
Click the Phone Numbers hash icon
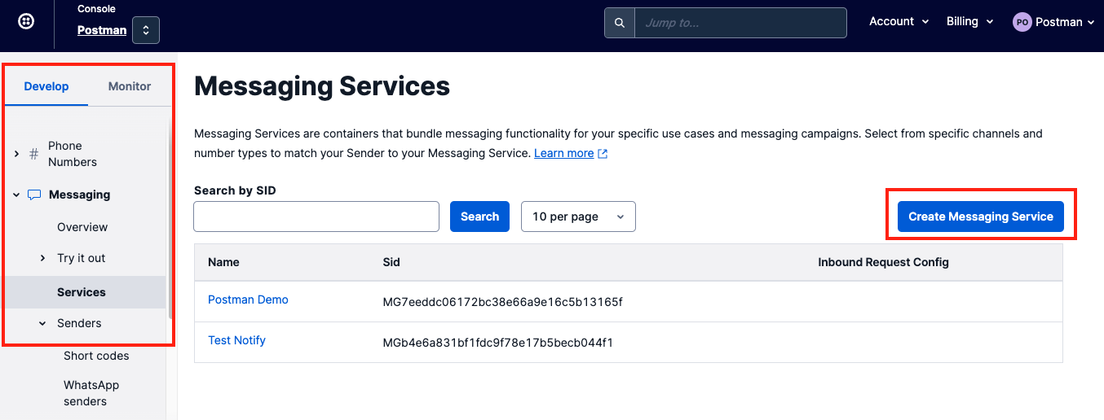(x=33, y=154)
